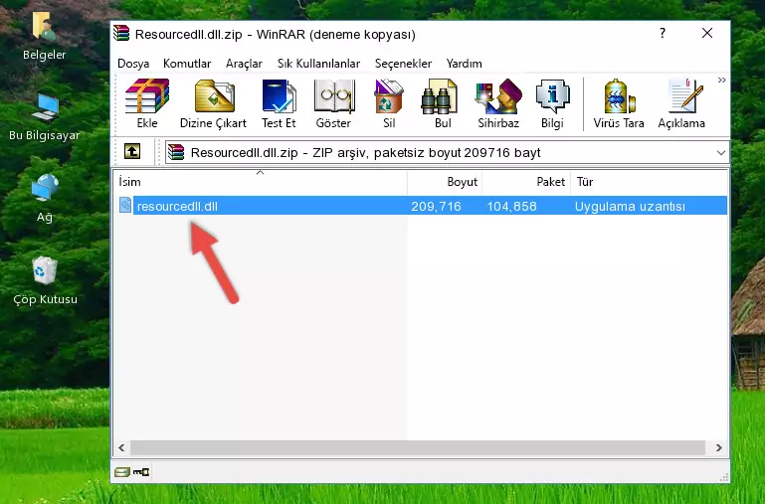Click the WinRAR title bar icon
The width and height of the screenshot is (765, 504).
(x=121, y=33)
